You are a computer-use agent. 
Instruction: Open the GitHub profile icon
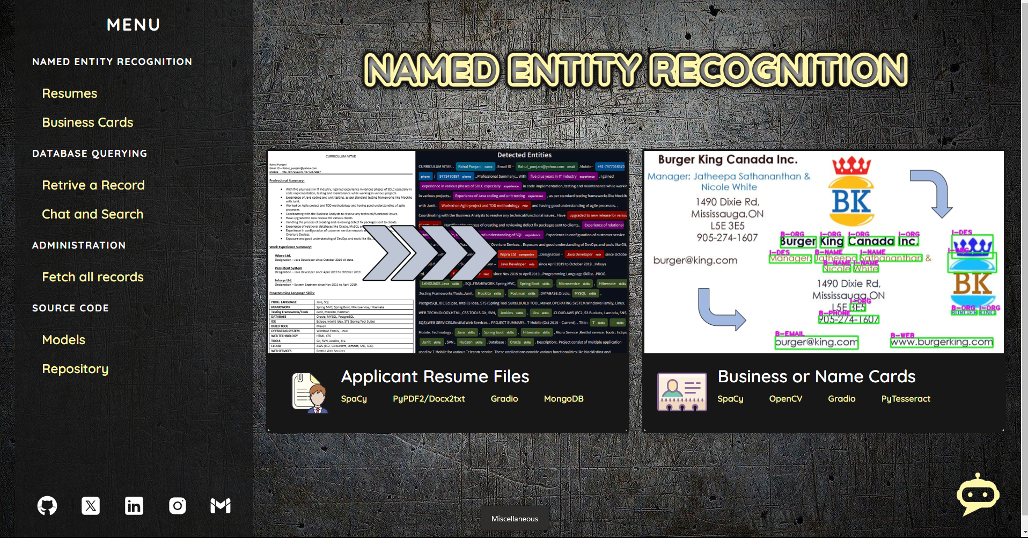[47, 505]
